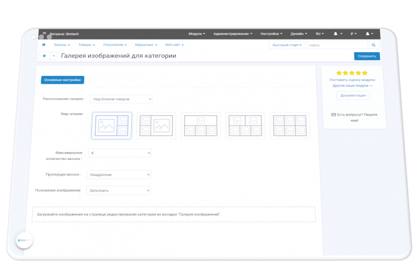
Task: Click Есть вопросы? Пишите нам link
Action: coord(354,117)
